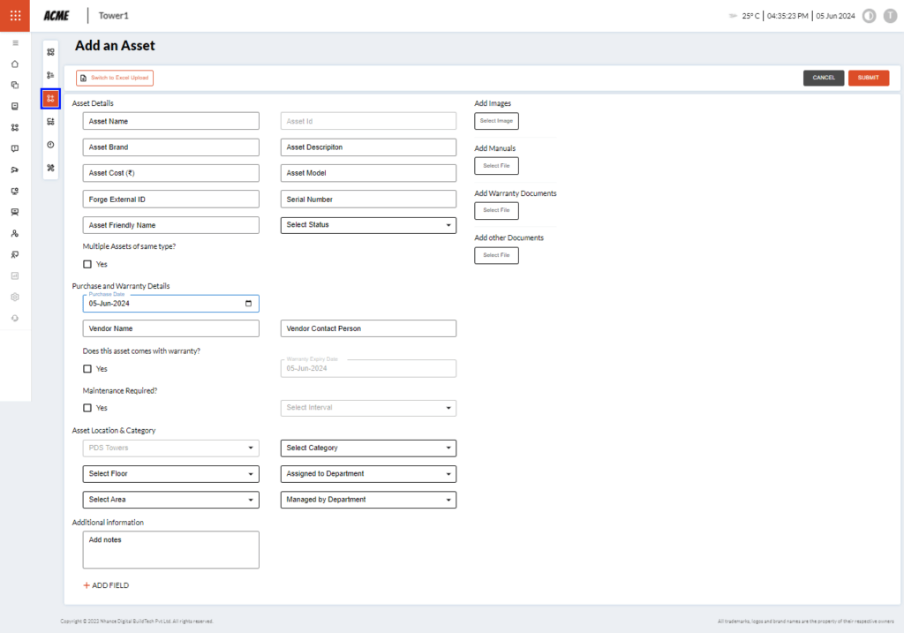
Task: Open the app grid launcher icon
Action: tap(15, 15)
